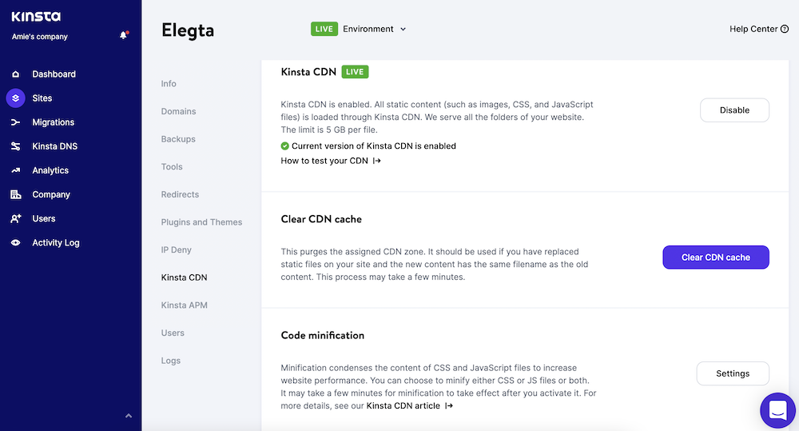The height and width of the screenshot is (431, 799).
Task: Open Users in main sidebar
Action: 44,219
